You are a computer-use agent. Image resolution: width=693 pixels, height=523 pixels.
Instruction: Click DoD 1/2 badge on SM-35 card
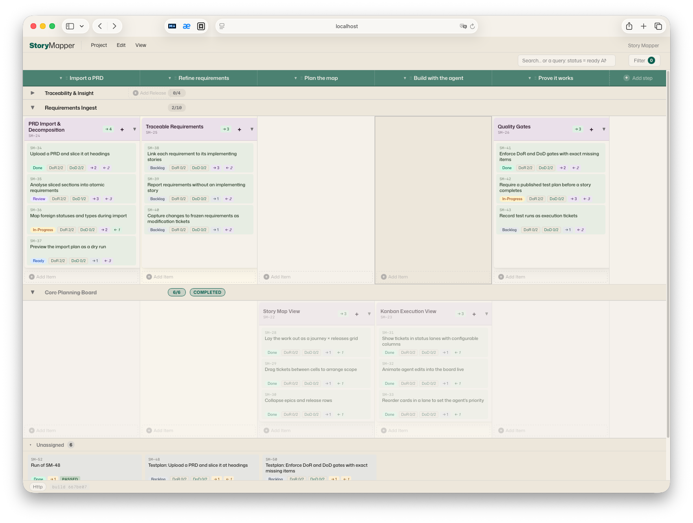click(x=79, y=199)
